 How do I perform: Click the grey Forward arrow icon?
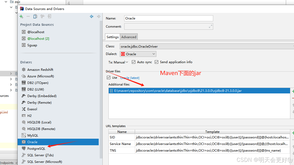coord(99,17)
